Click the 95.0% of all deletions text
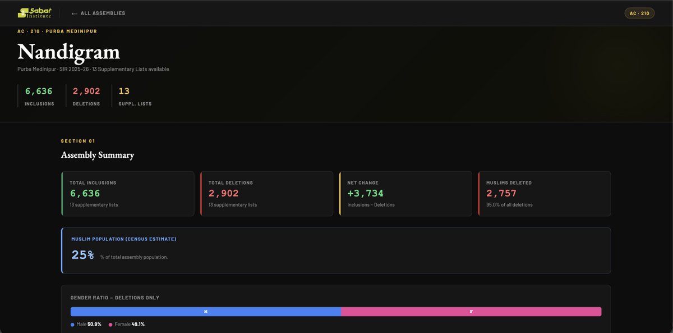Screen dimensions: 673x333 [510, 205]
